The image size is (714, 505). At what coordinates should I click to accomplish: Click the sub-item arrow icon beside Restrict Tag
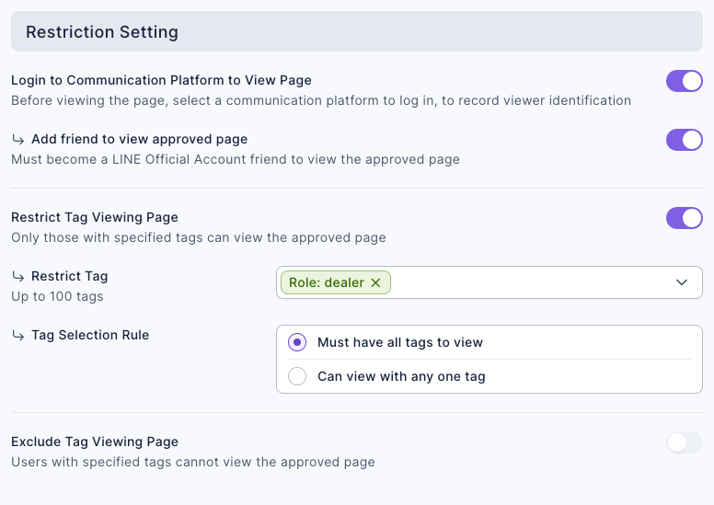18,276
